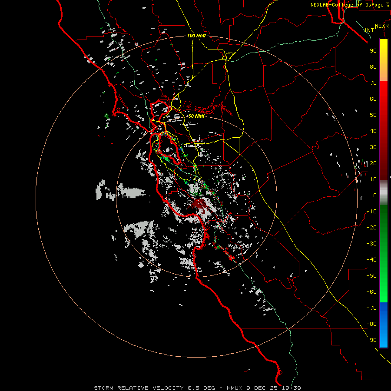Screen dimensions: 391x391
Task: Click STORM RELATIVE VELOCITY product title
Action: (139, 388)
